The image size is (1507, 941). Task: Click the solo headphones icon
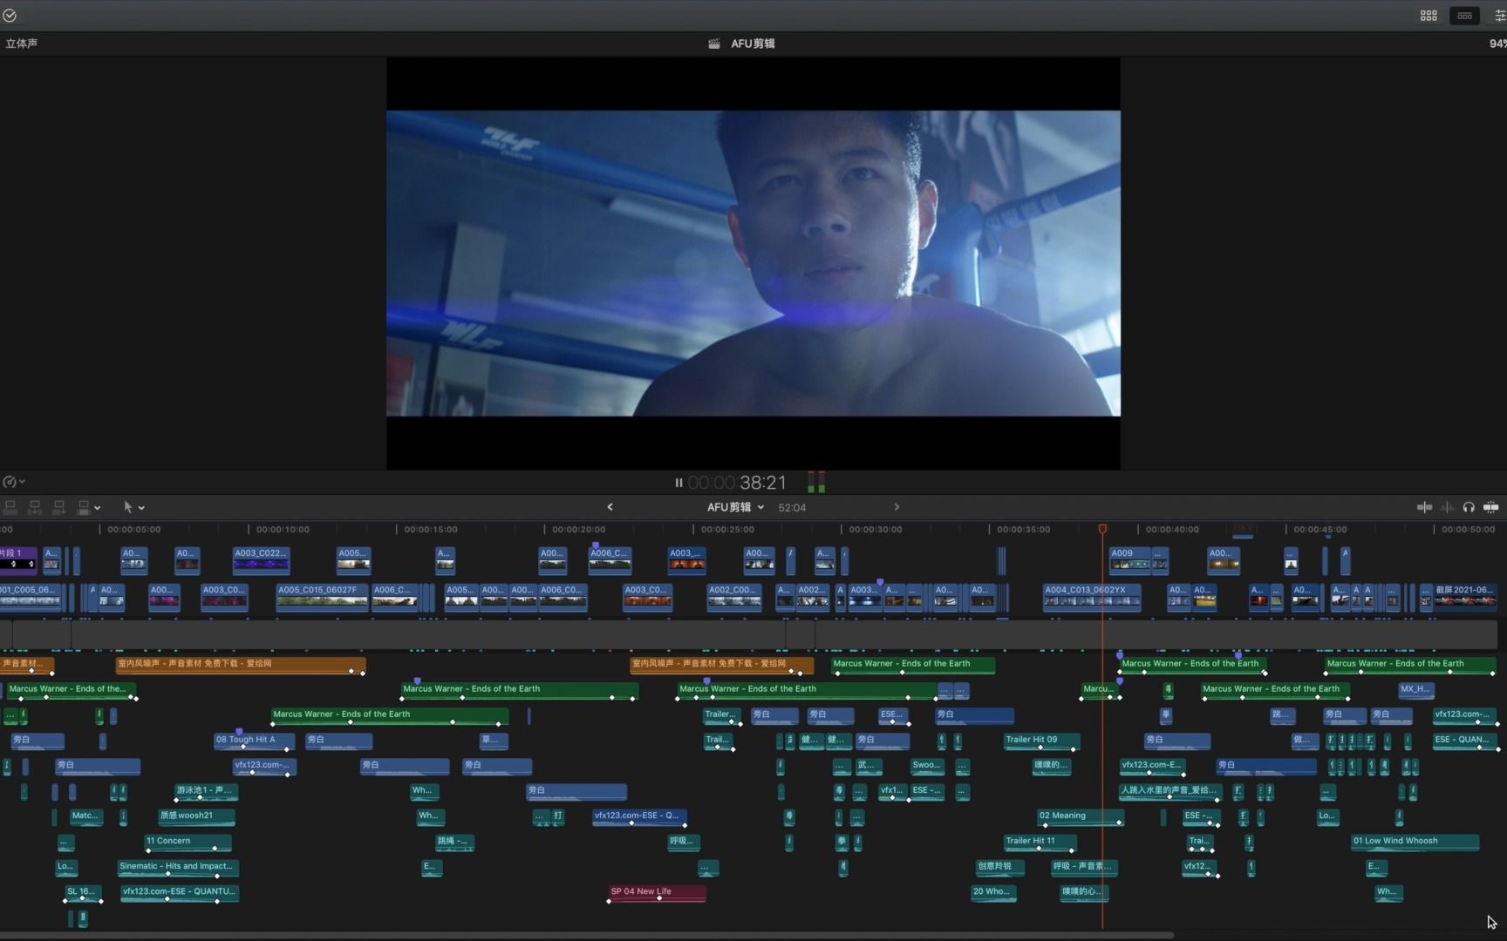(x=1469, y=507)
